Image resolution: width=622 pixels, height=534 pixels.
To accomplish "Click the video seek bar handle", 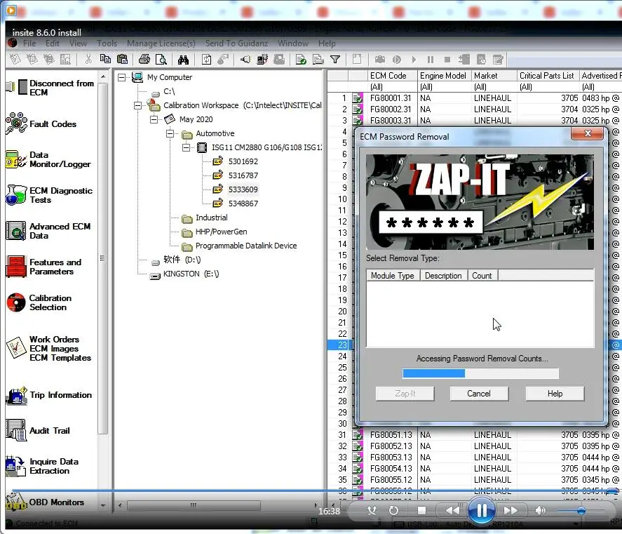I will point(612,491).
